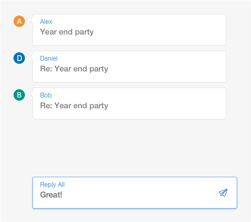Click the bubble pointer on Alex's message

[31, 21]
